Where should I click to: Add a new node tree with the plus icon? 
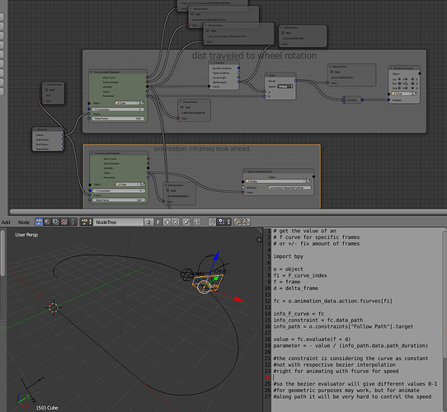(x=167, y=222)
